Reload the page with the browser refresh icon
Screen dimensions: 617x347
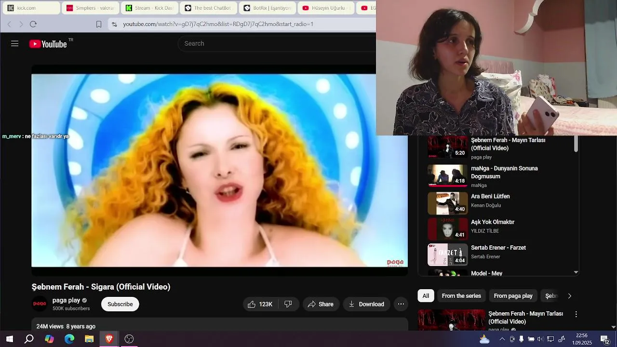(33, 24)
